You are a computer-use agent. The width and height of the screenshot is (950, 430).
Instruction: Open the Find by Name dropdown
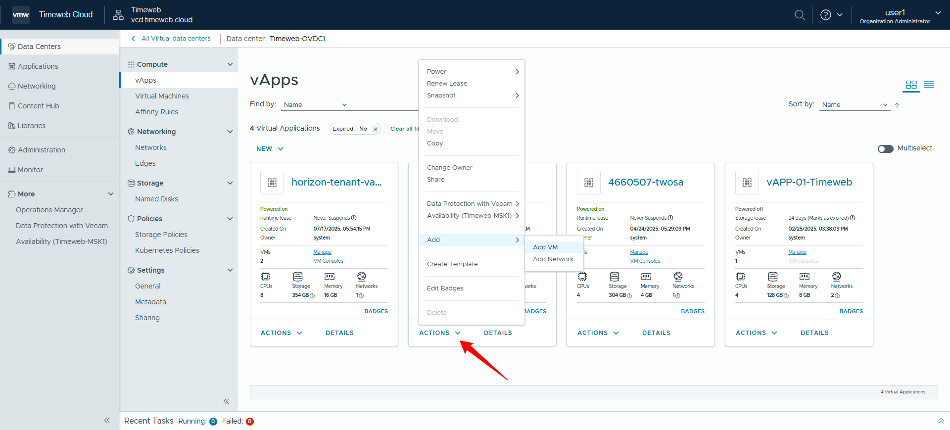tap(315, 105)
